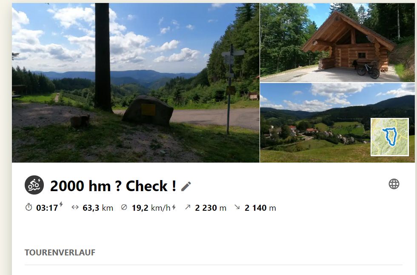Open the globe visibility setting icon
The width and height of the screenshot is (417, 275).
394,184
